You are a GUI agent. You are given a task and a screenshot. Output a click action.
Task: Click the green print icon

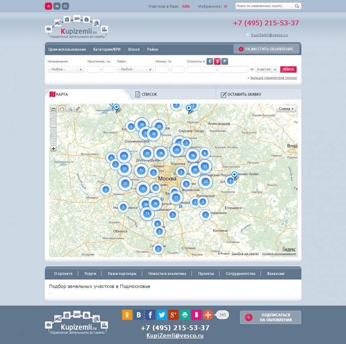pyautogui.click(x=185, y=315)
